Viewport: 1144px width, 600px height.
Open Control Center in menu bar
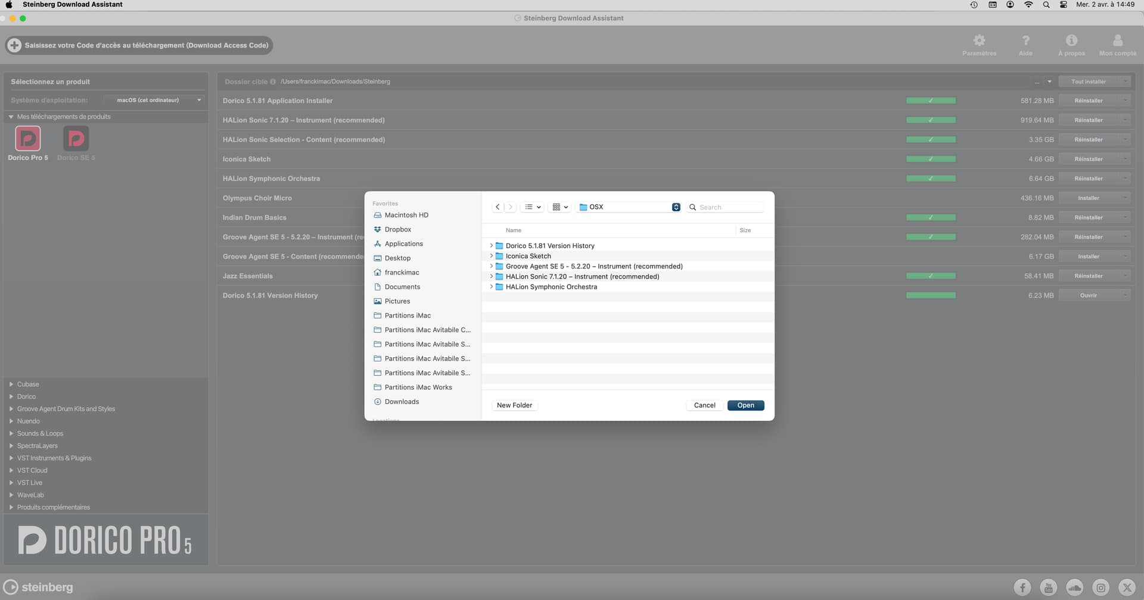[1064, 4]
